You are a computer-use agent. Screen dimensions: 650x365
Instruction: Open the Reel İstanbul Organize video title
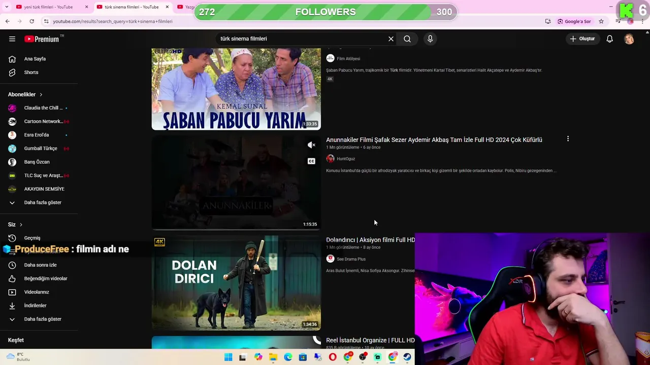point(370,340)
